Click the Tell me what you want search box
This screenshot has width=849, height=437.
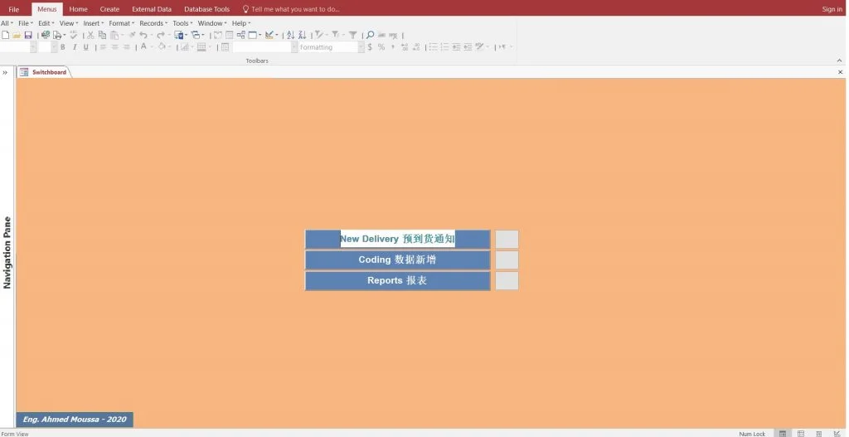click(x=295, y=9)
